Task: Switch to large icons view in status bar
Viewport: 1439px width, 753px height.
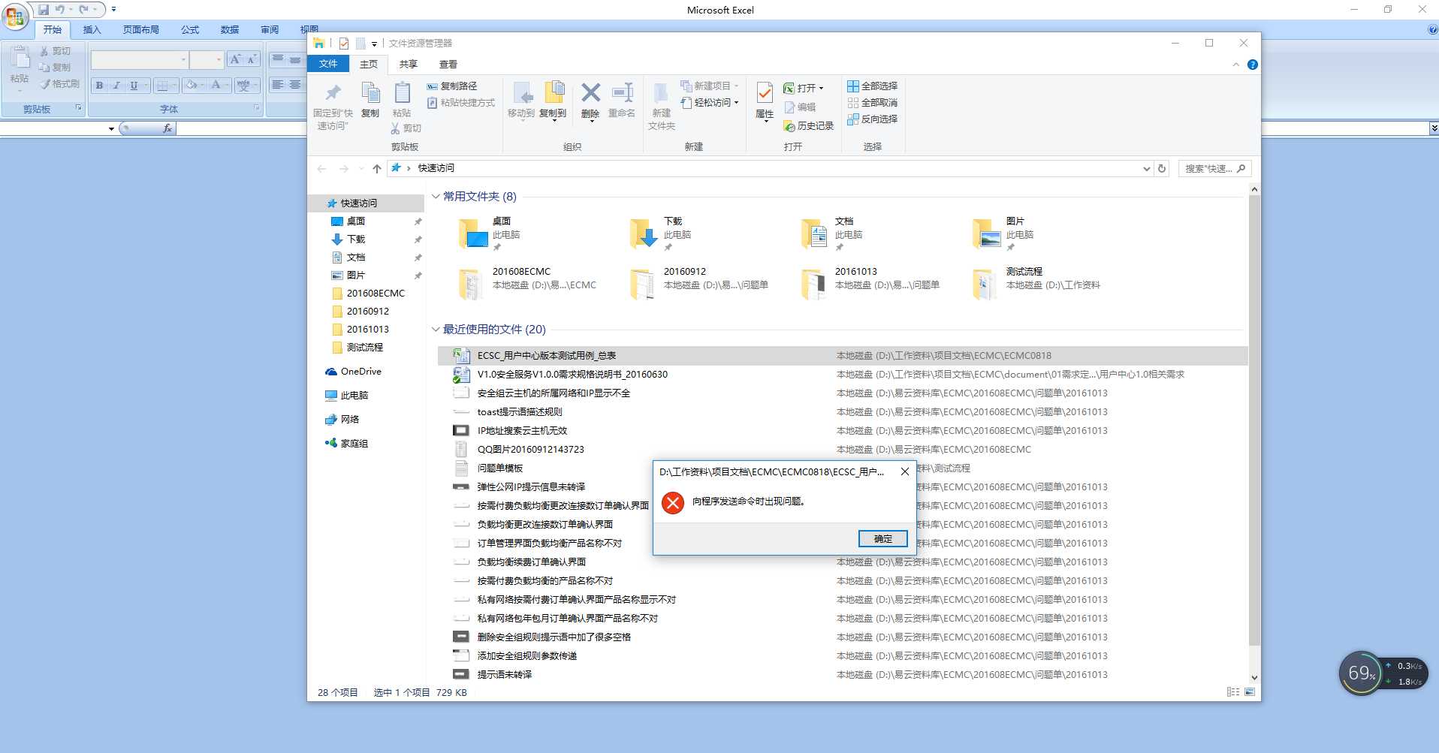Action: pyautogui.click(x=1250, y=692)
